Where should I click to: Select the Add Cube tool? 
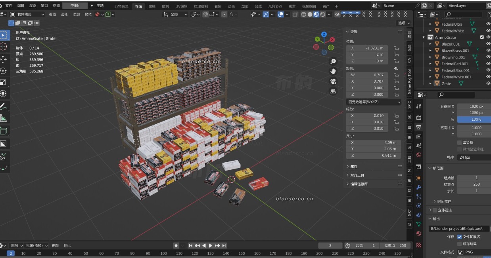[x=3, y=131]
